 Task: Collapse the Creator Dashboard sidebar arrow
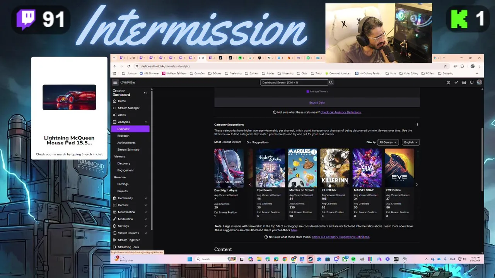[x=145, y=93]
